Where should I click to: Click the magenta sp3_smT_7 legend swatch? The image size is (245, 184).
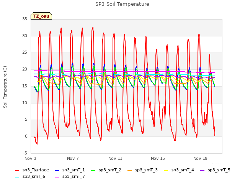coord(57,177)
